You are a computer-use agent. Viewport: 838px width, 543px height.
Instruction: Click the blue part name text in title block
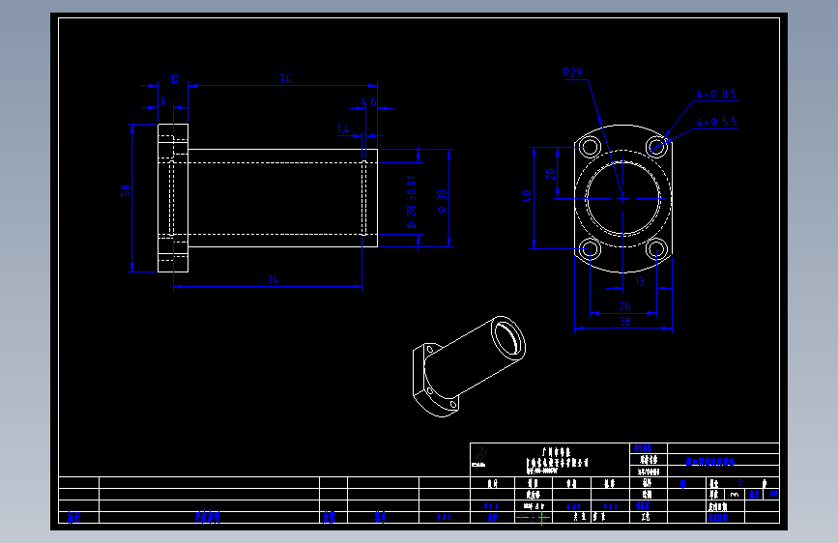pos(710,462)
